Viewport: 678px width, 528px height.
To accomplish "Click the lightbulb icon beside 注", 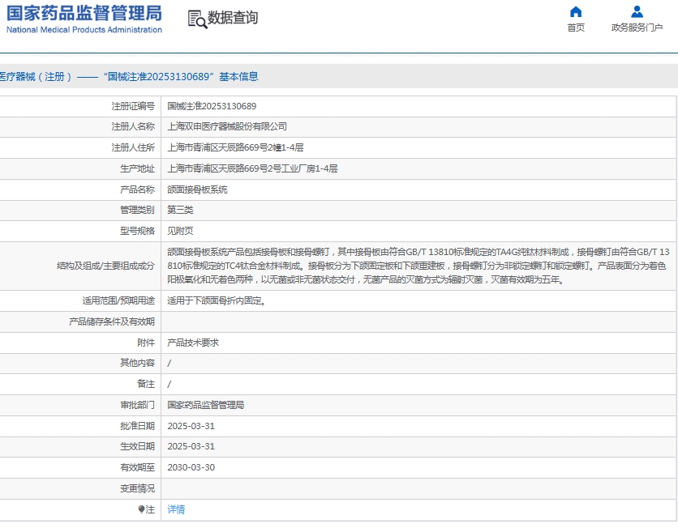I will pyautogui.click(x=141, y=509).
